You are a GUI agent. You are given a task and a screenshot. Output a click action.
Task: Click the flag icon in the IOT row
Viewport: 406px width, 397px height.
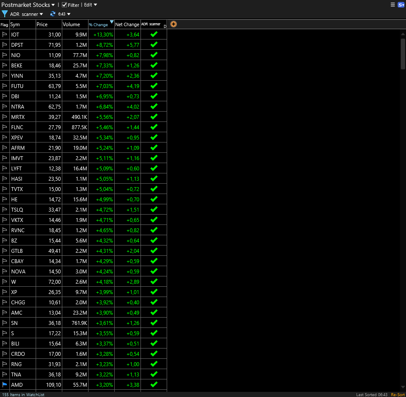coord(5,34)
